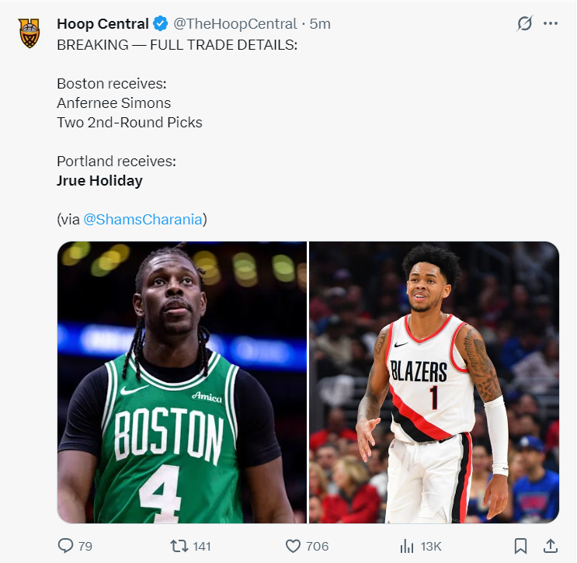The height and width of the screenshot is (563, 577).
Task: Open the Hoop Central profile avatar
Action: coord(30,33)
